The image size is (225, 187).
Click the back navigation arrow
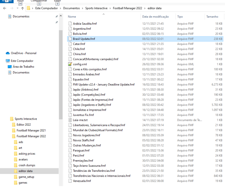4,8
